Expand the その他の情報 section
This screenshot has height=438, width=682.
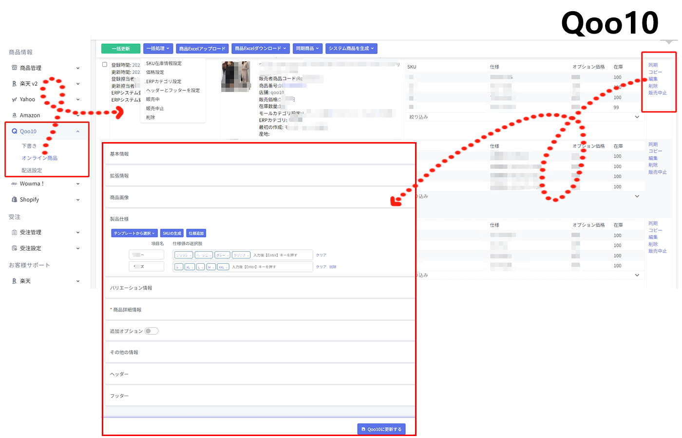click(260, 352)
